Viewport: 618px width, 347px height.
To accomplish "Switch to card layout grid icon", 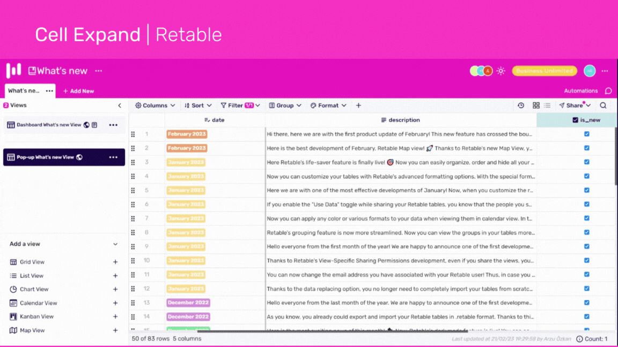I will coord(536,105).
